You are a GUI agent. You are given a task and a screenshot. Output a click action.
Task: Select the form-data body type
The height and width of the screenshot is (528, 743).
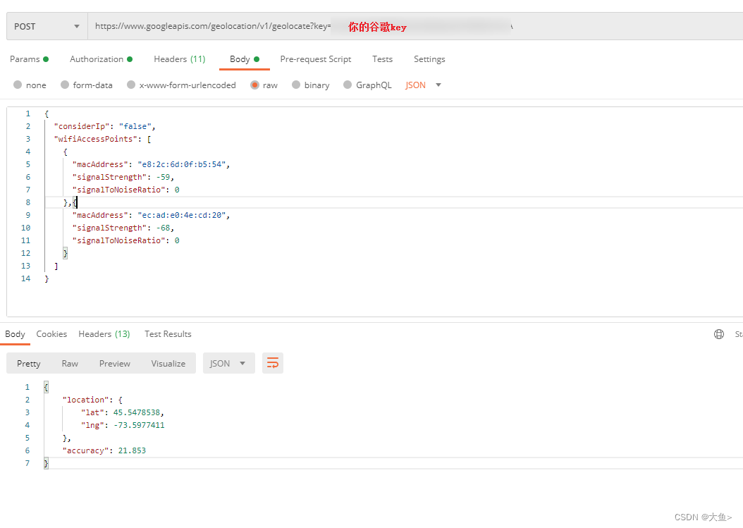coord(86,85)
